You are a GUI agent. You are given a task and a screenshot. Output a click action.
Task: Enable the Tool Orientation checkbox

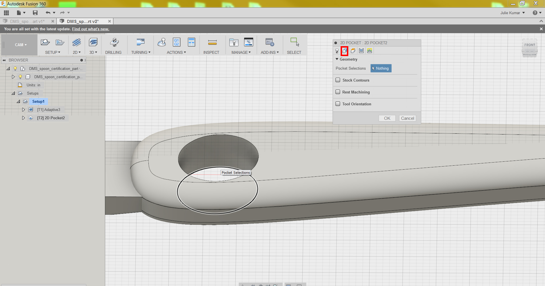click(x=338, y=104)
